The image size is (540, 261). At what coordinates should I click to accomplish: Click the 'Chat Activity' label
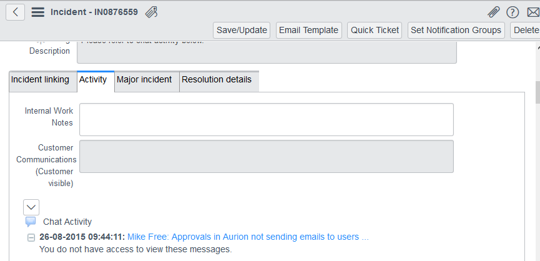pyautogui.click(x=67, y=222)
